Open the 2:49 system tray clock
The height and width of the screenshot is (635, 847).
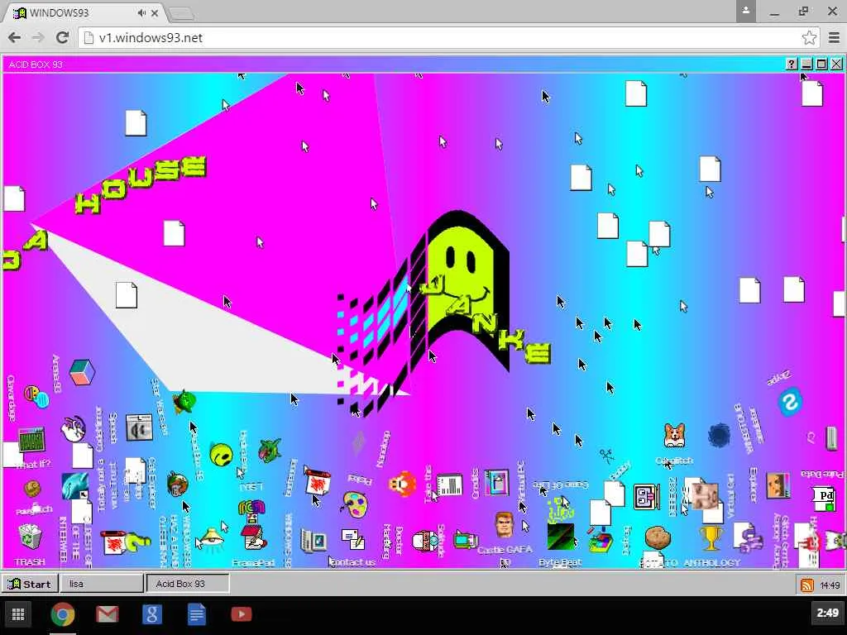pyautogui.click(x=827, y=613)
